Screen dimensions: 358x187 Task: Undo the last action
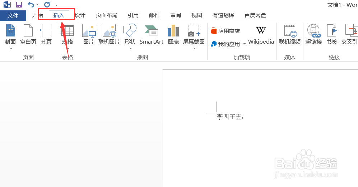(31, 5)
